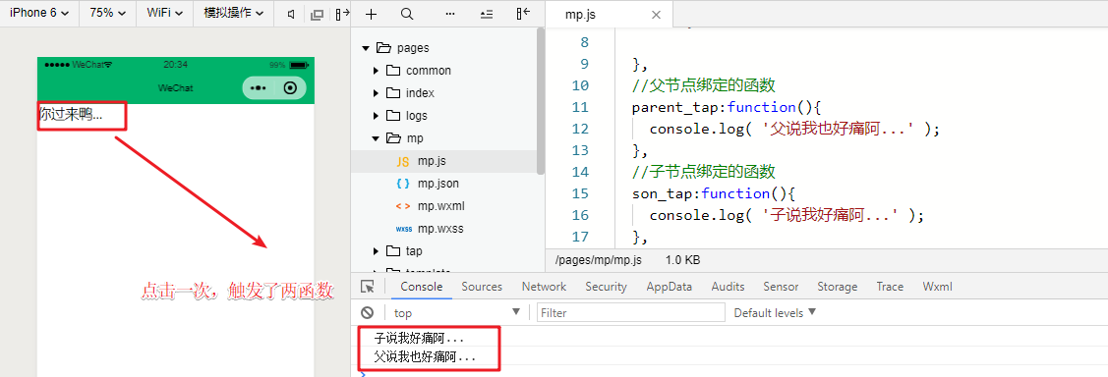Screen dimensions: 1108x377
Task: Click the logs folder icon
Action: [393, 116]
